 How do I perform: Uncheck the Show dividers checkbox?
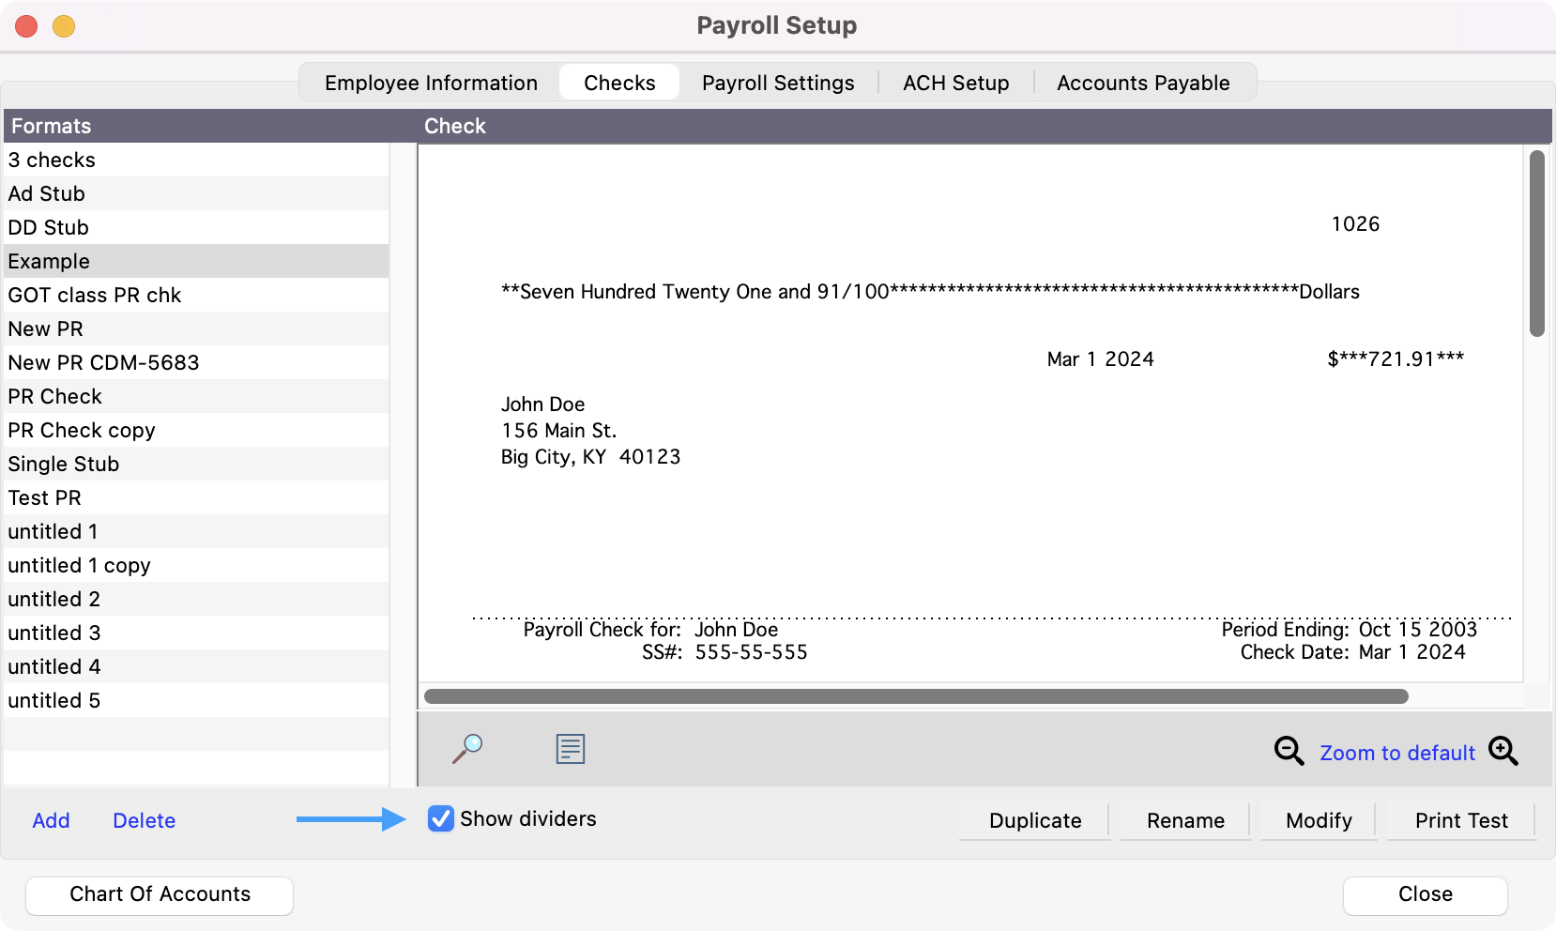[x=440, y=818]
